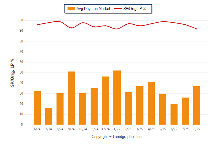Screen dimensions: 216x145
Task: Click the 5/25 x-axis label
Action: 163,129
